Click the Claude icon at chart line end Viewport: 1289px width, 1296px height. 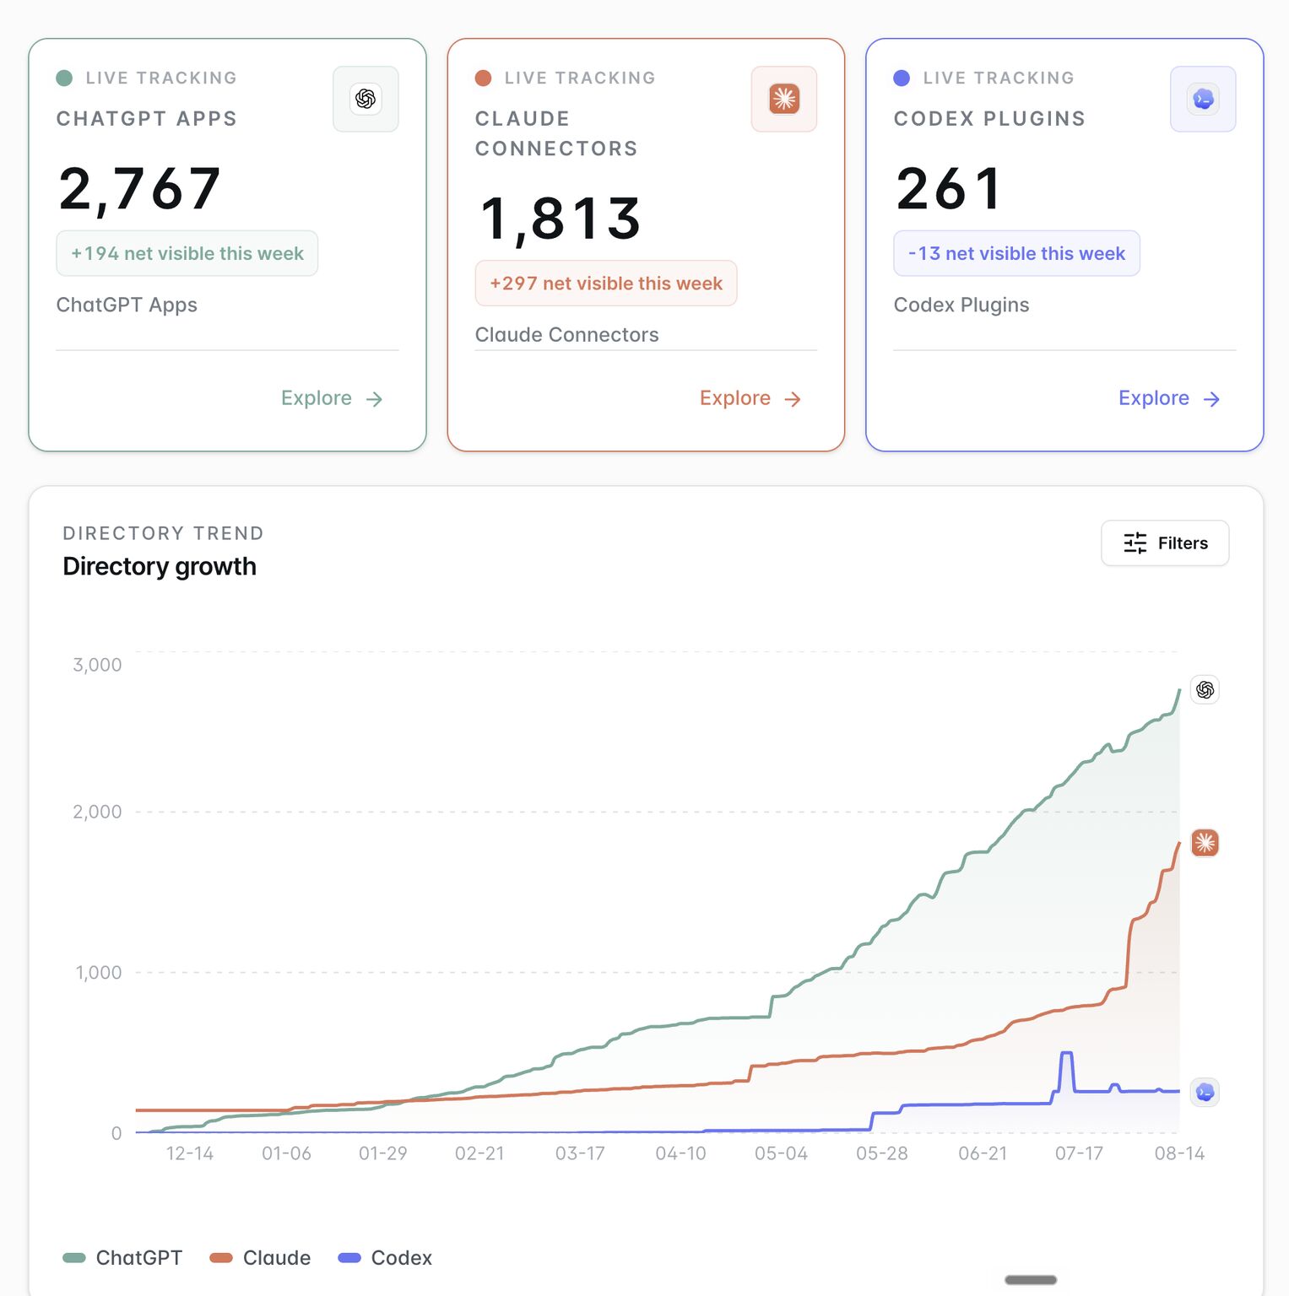tap(1205, 842)
